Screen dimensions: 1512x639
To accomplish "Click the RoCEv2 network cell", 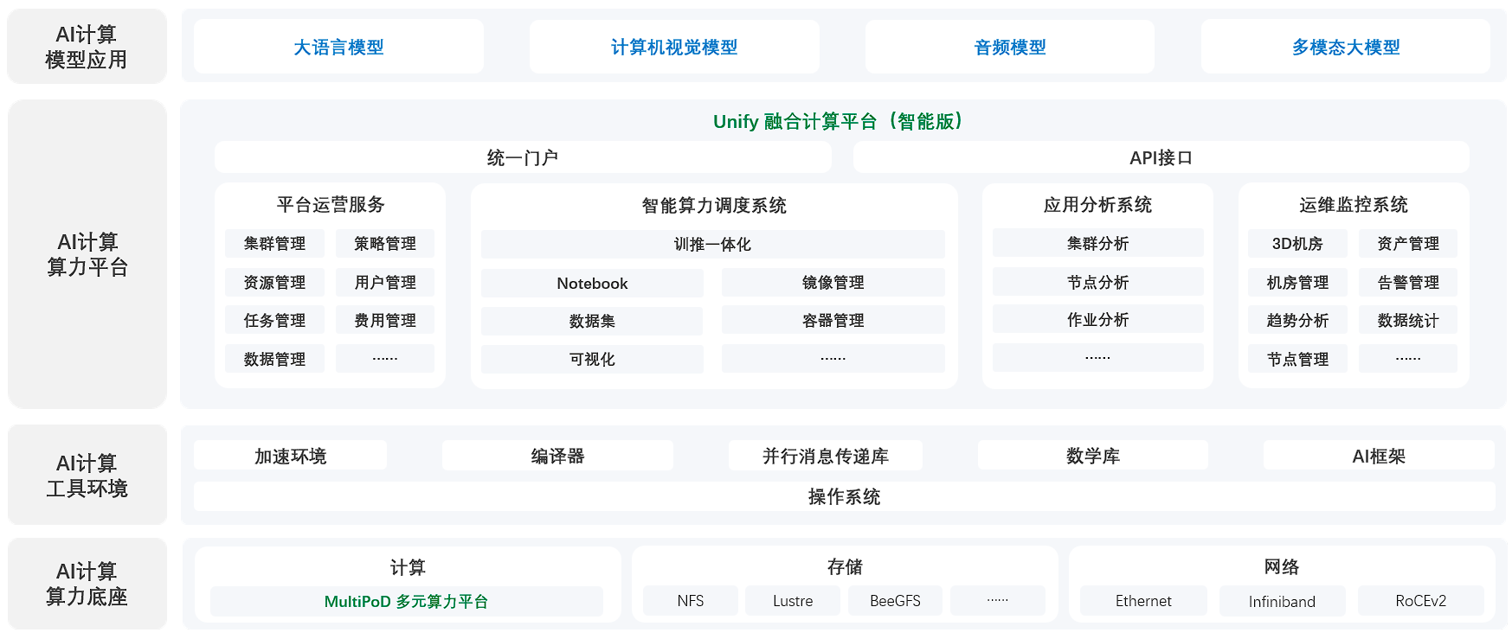I will pos(1420,601).
